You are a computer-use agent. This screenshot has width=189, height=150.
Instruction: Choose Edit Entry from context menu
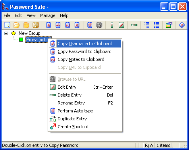coord(85,87)
